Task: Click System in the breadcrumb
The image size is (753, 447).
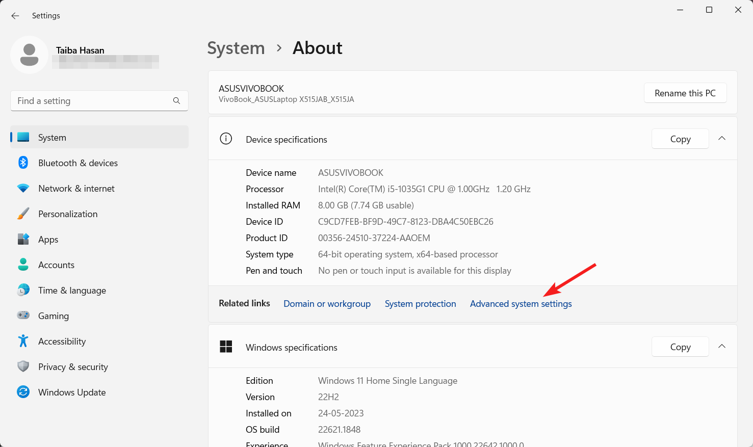Action: (x=236, y=48)
